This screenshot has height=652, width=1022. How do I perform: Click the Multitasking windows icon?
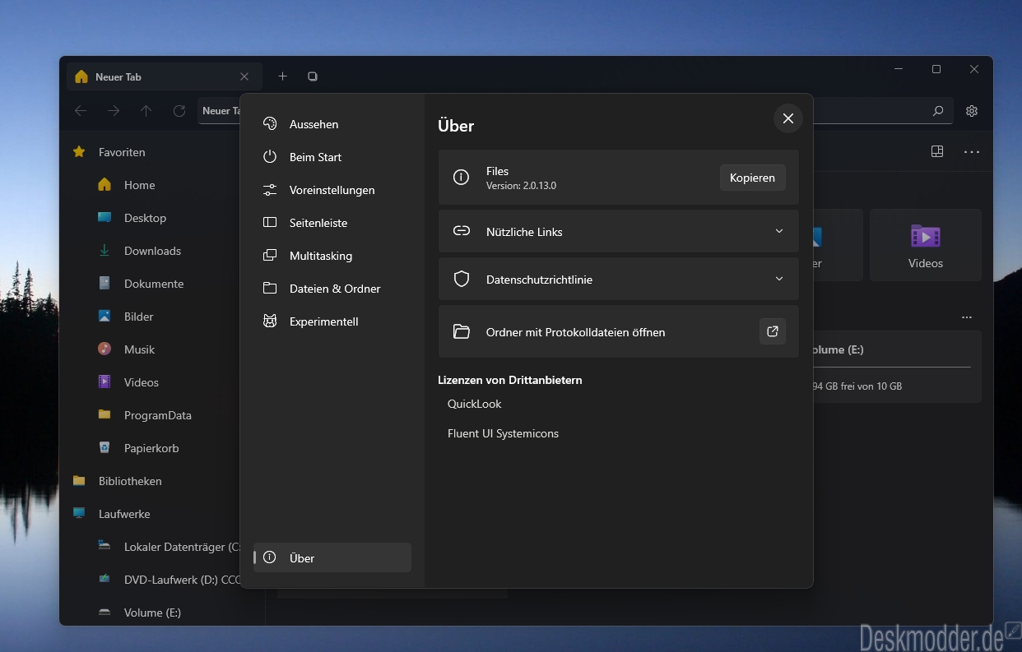270,255
